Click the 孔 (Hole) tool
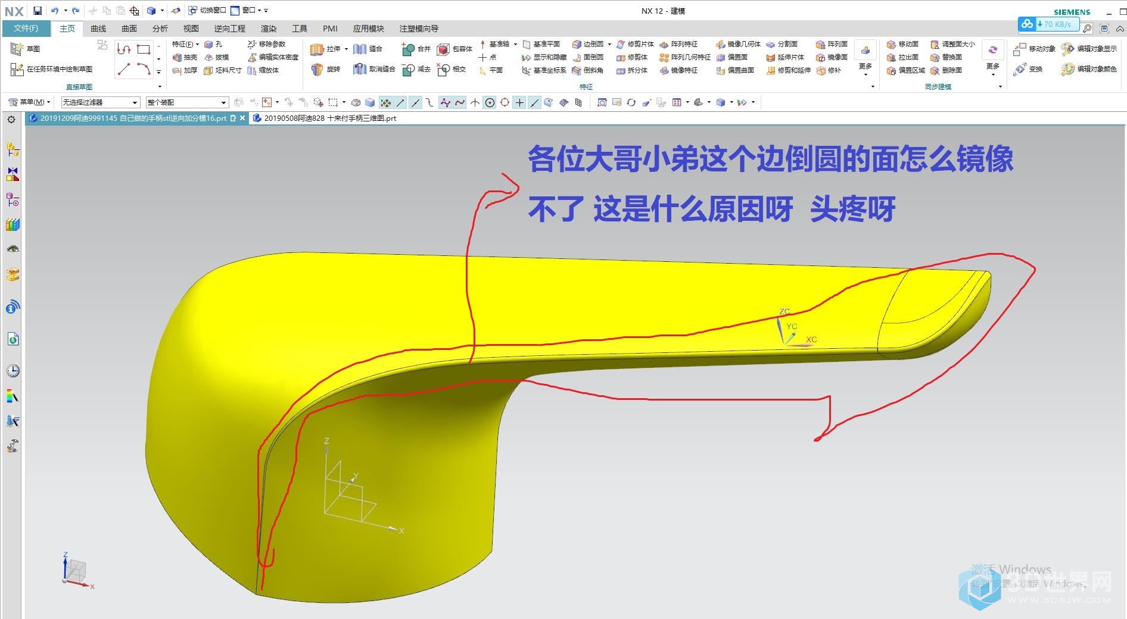The width and height of the screenshot is (1127, 619). (x=213, y=44)
